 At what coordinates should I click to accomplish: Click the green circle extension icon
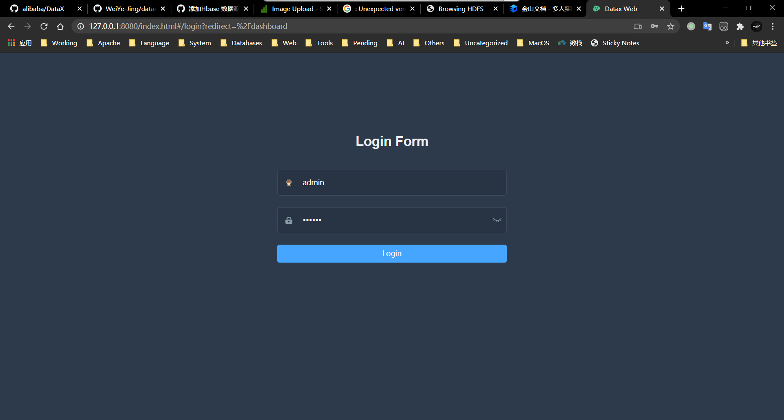pyautogui.click(x=691, y=27)
